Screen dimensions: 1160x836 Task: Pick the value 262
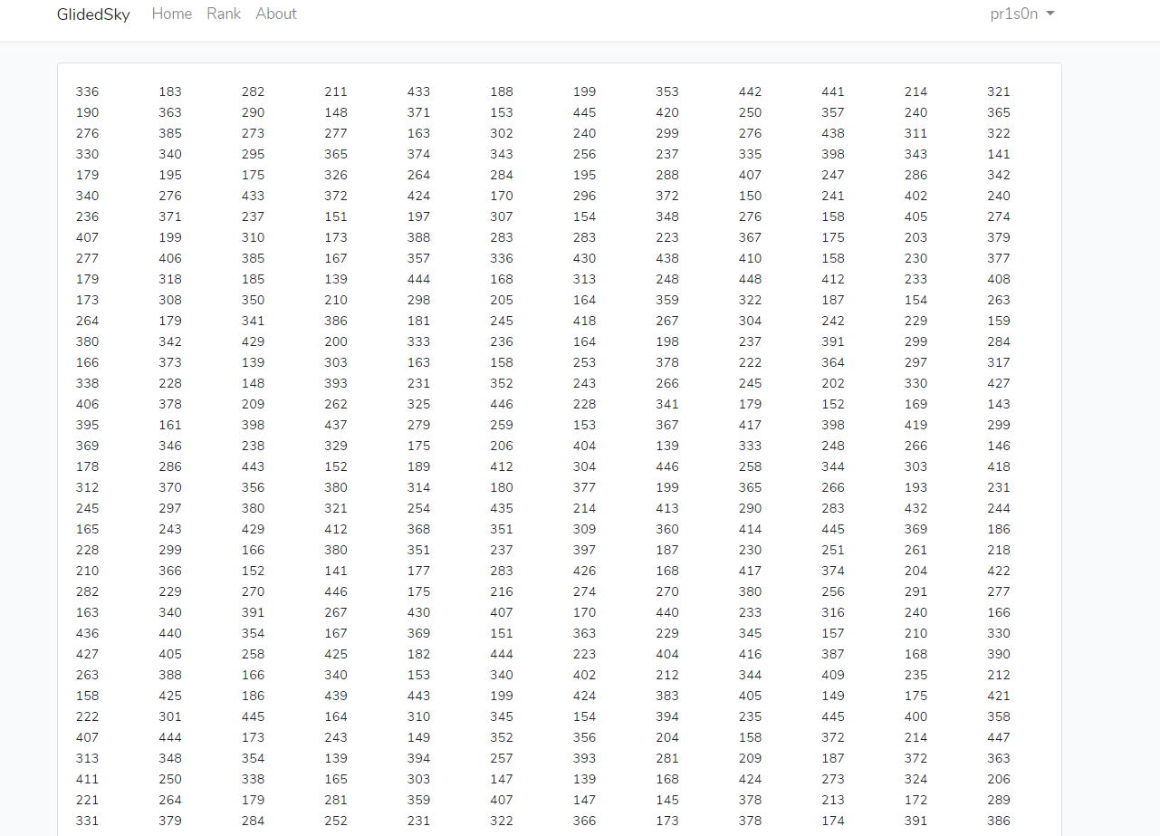[336, 404]
